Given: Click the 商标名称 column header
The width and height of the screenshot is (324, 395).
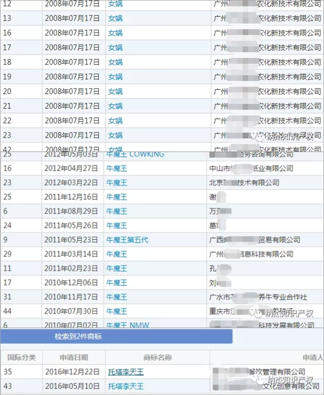Looking at the screenshot, I should click(158, 358).
